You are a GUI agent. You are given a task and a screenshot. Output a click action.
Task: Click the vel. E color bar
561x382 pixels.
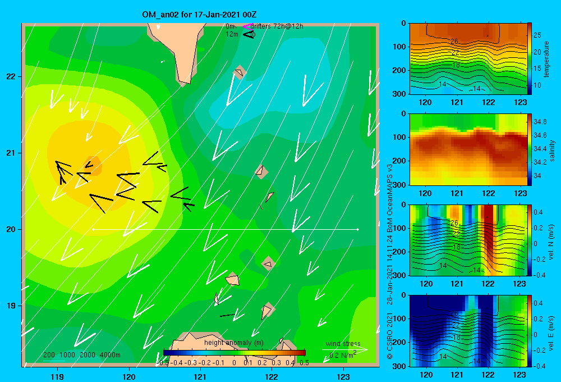530,331
